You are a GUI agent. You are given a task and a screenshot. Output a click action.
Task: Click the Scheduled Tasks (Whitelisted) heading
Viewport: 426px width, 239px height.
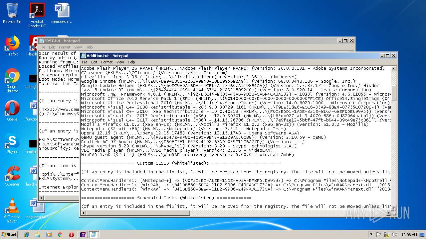coord(166,198)
